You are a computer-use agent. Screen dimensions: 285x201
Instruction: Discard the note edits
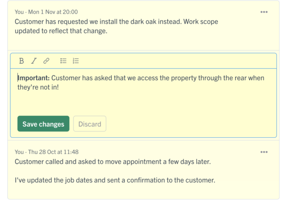pos(90,124)
